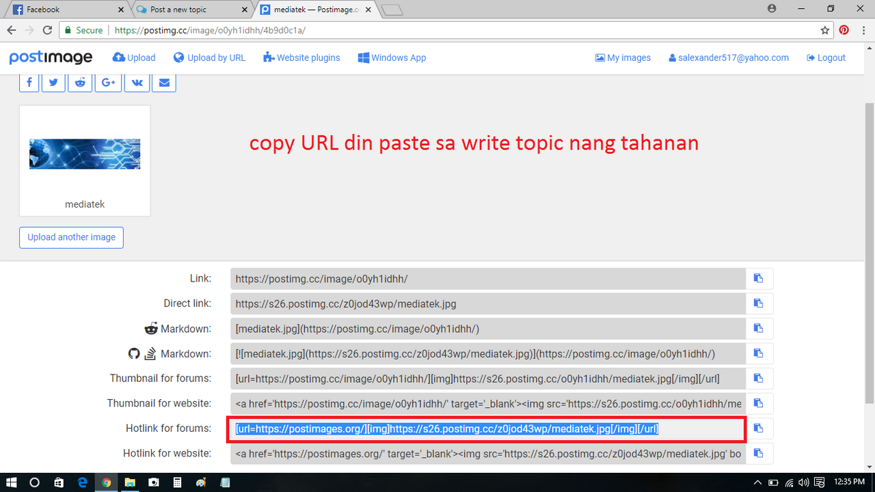
Task: Share image via Facebook icon
Action: (x=29, y=83)
